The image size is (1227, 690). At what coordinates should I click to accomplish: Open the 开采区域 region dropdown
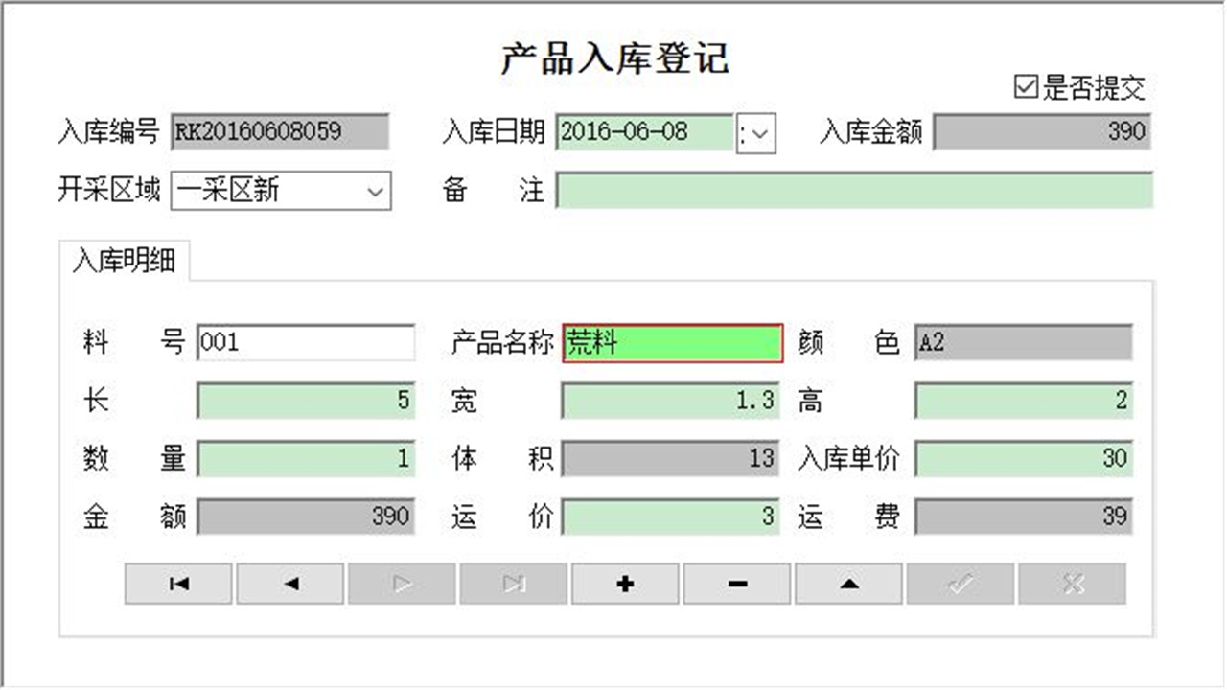376,192
